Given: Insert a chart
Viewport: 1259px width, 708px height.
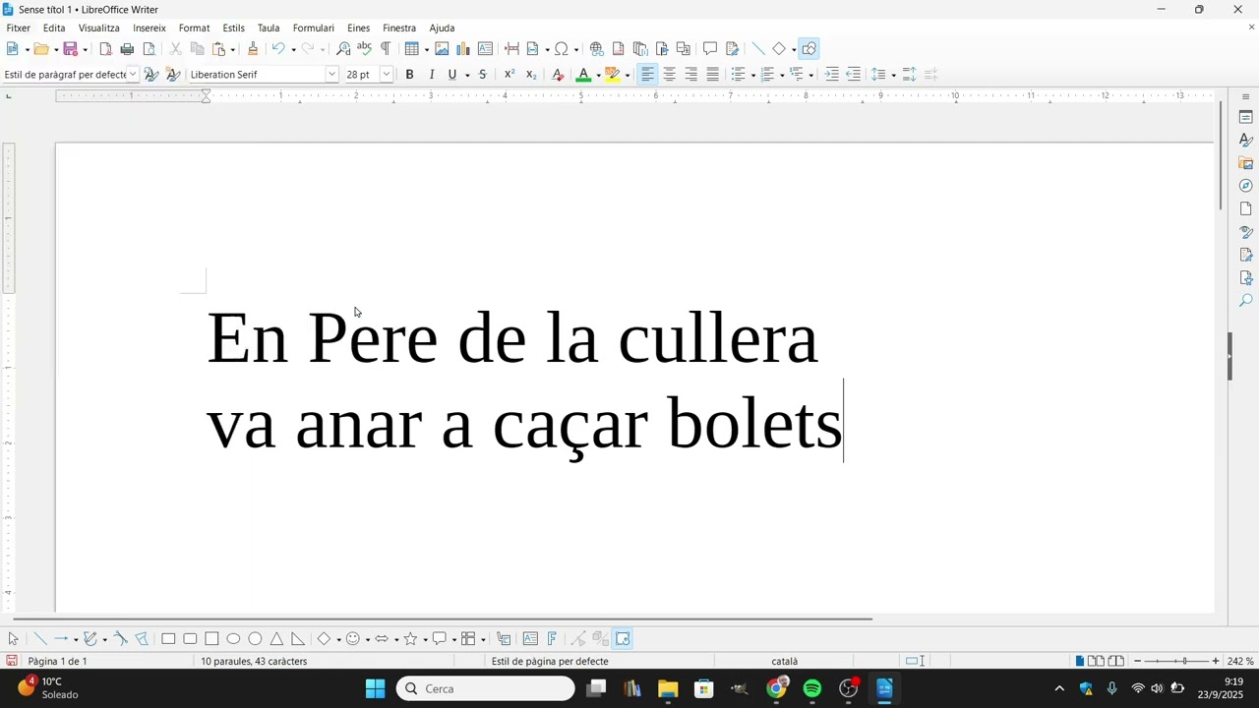Looking at the screenshot, I should point(463,49).
